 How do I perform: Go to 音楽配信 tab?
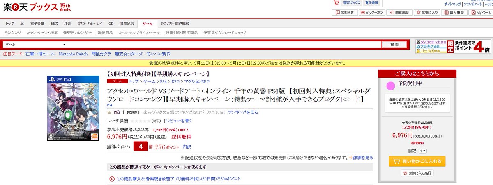point(127,23)
